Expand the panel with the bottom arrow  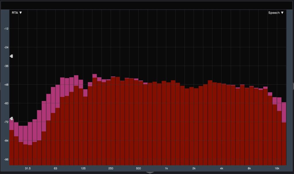150,172
